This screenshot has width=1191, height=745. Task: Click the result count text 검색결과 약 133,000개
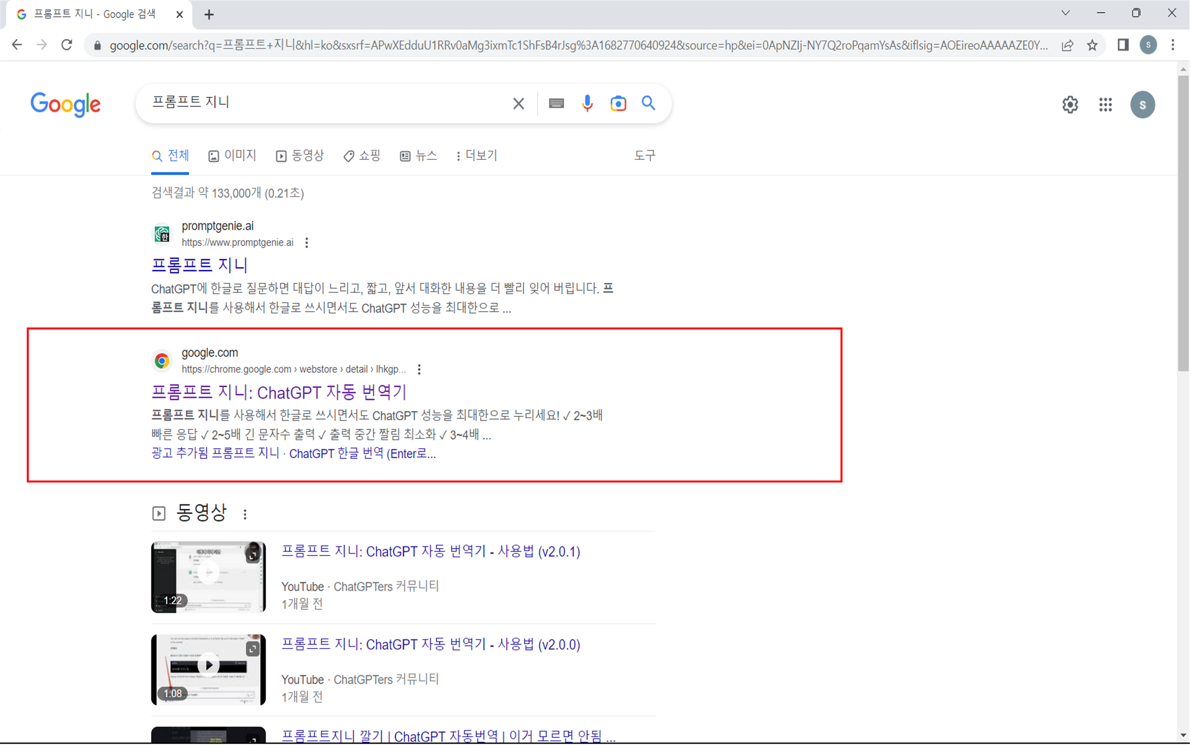[x=206, y=193]
